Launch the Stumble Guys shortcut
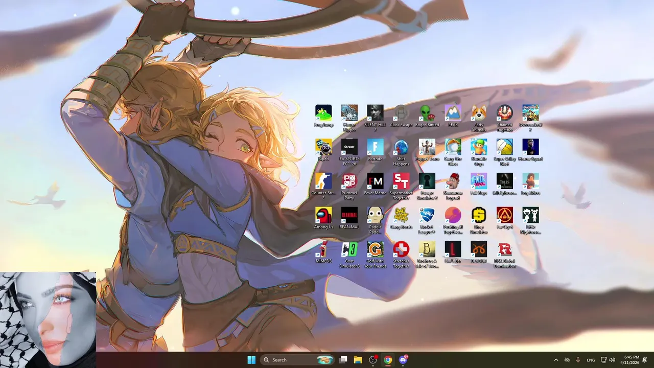The width and height of the screenshot is (654, 368). click(x=479, y=153)
